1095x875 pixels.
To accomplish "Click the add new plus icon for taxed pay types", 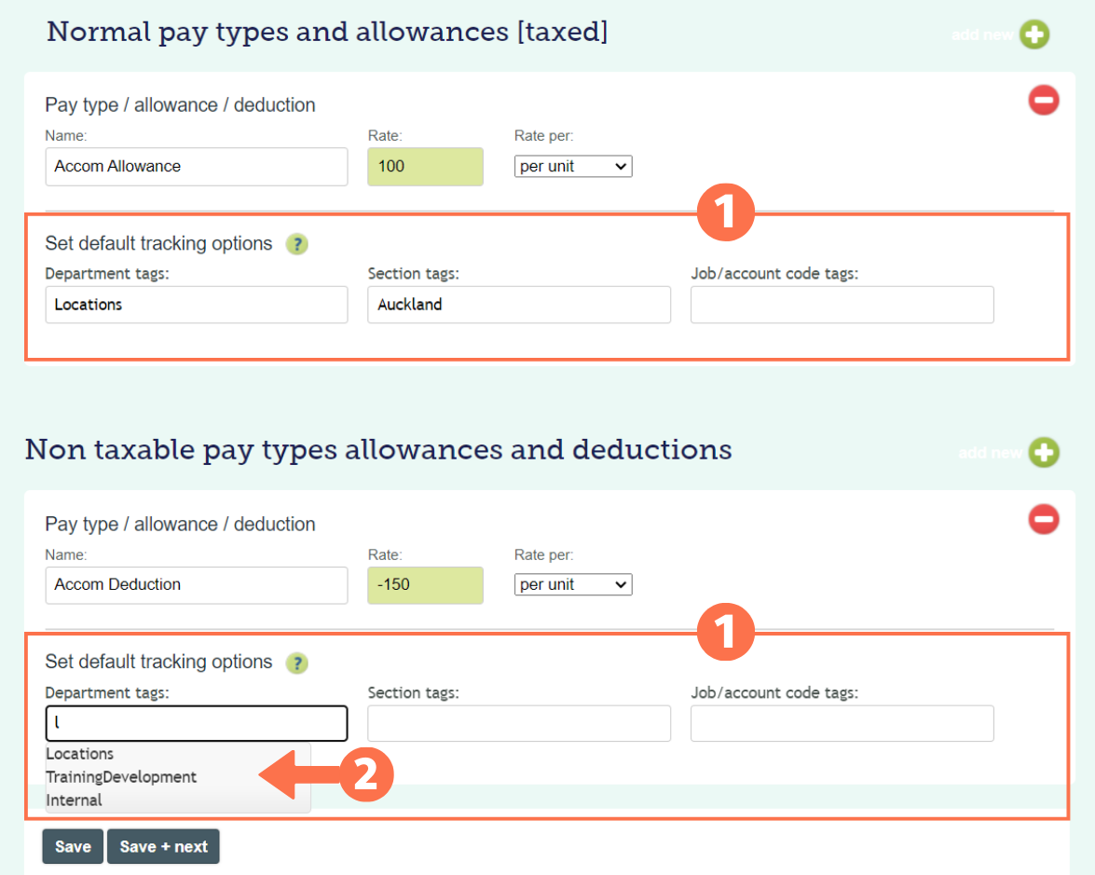I will [1034, 34].
